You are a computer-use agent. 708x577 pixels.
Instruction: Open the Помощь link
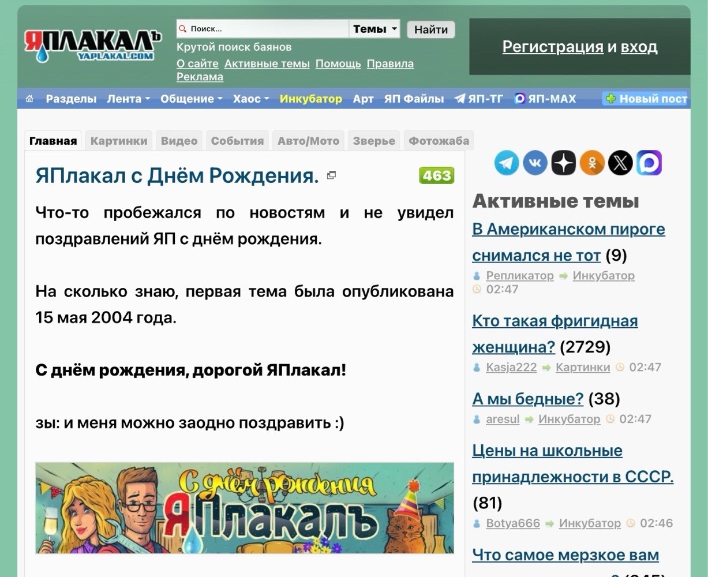338,63
